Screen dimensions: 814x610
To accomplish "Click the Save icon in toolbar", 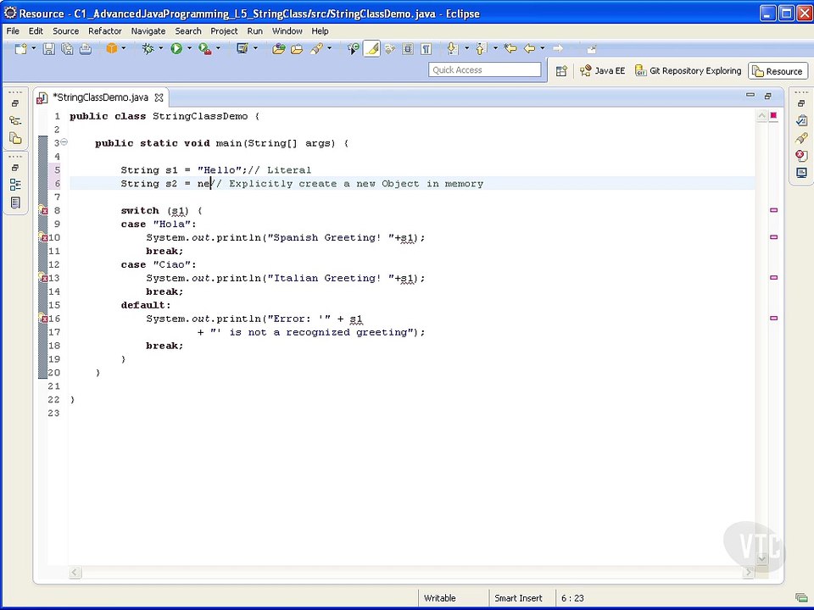I will (x=49, y=49).
